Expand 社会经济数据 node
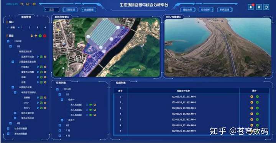 tap(8, 128)
